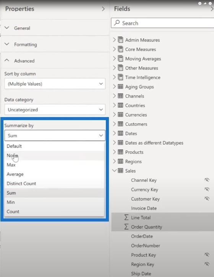Choose Average in Summarize by list
This screenshot has width=214, height=277.
15,174
